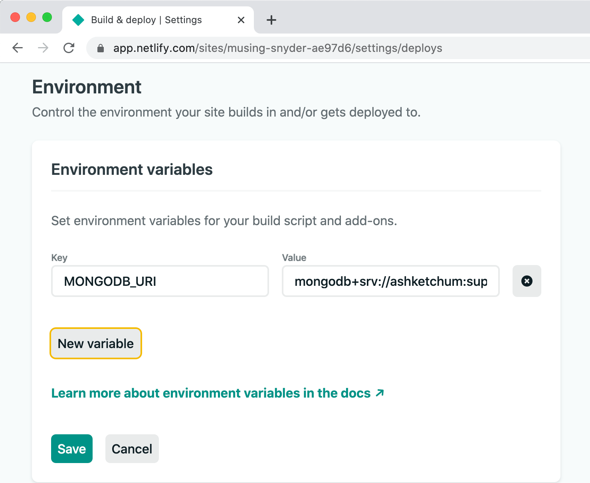Screen dimensions: 590x483
Task: Open the environment variables documentation link
Action: click(210, 393)
